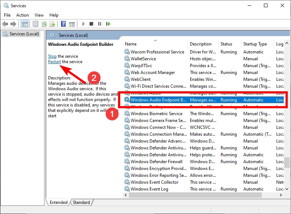The image size is (291, 214).
Task: Switch to the Extended tab
Action: pyautogui.click(x=58, y=202)
